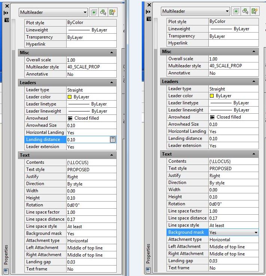
Task: Close the right Properties palette with X
Action: point(149,5)
